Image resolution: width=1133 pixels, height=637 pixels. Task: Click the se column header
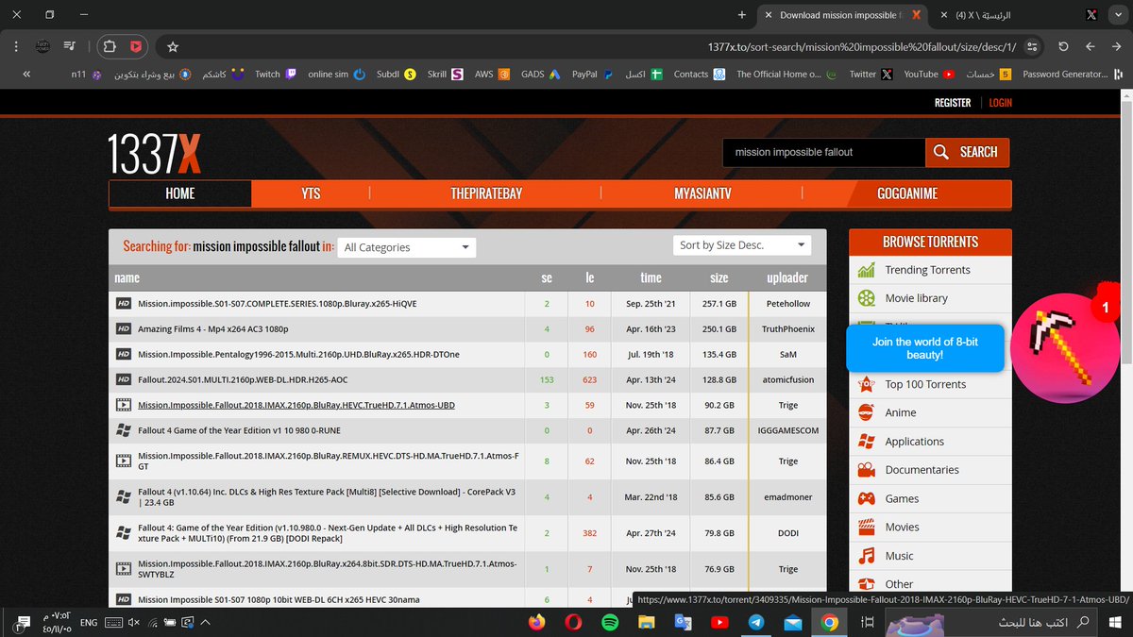click(547, 278)
